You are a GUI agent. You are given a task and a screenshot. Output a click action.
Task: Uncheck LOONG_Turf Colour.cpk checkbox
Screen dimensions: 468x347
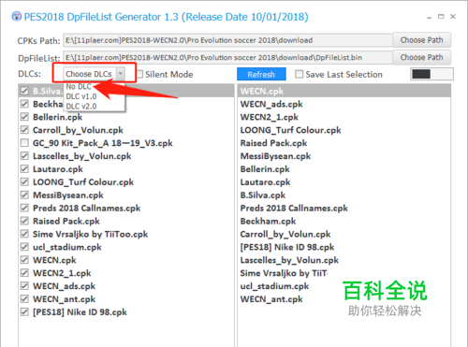(x=24, y=181)
